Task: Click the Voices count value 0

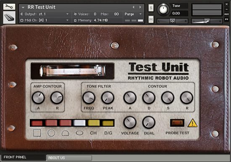Action: (95, 14)
